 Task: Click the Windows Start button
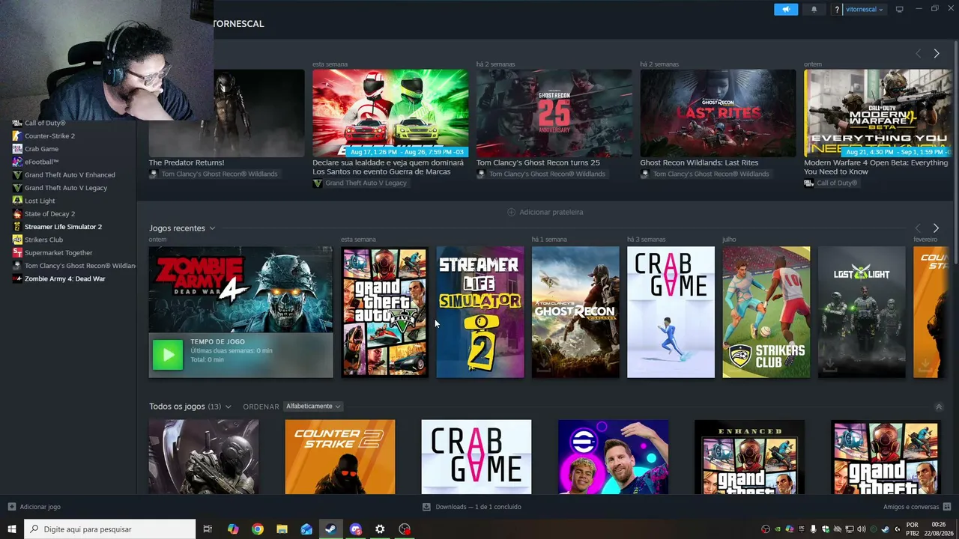point(12,529)
